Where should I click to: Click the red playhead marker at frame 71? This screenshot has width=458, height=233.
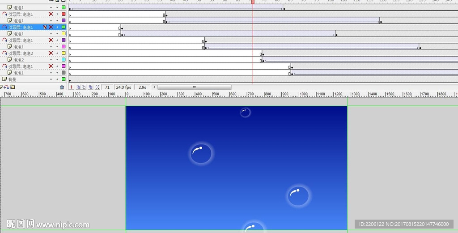pos(253,2)
